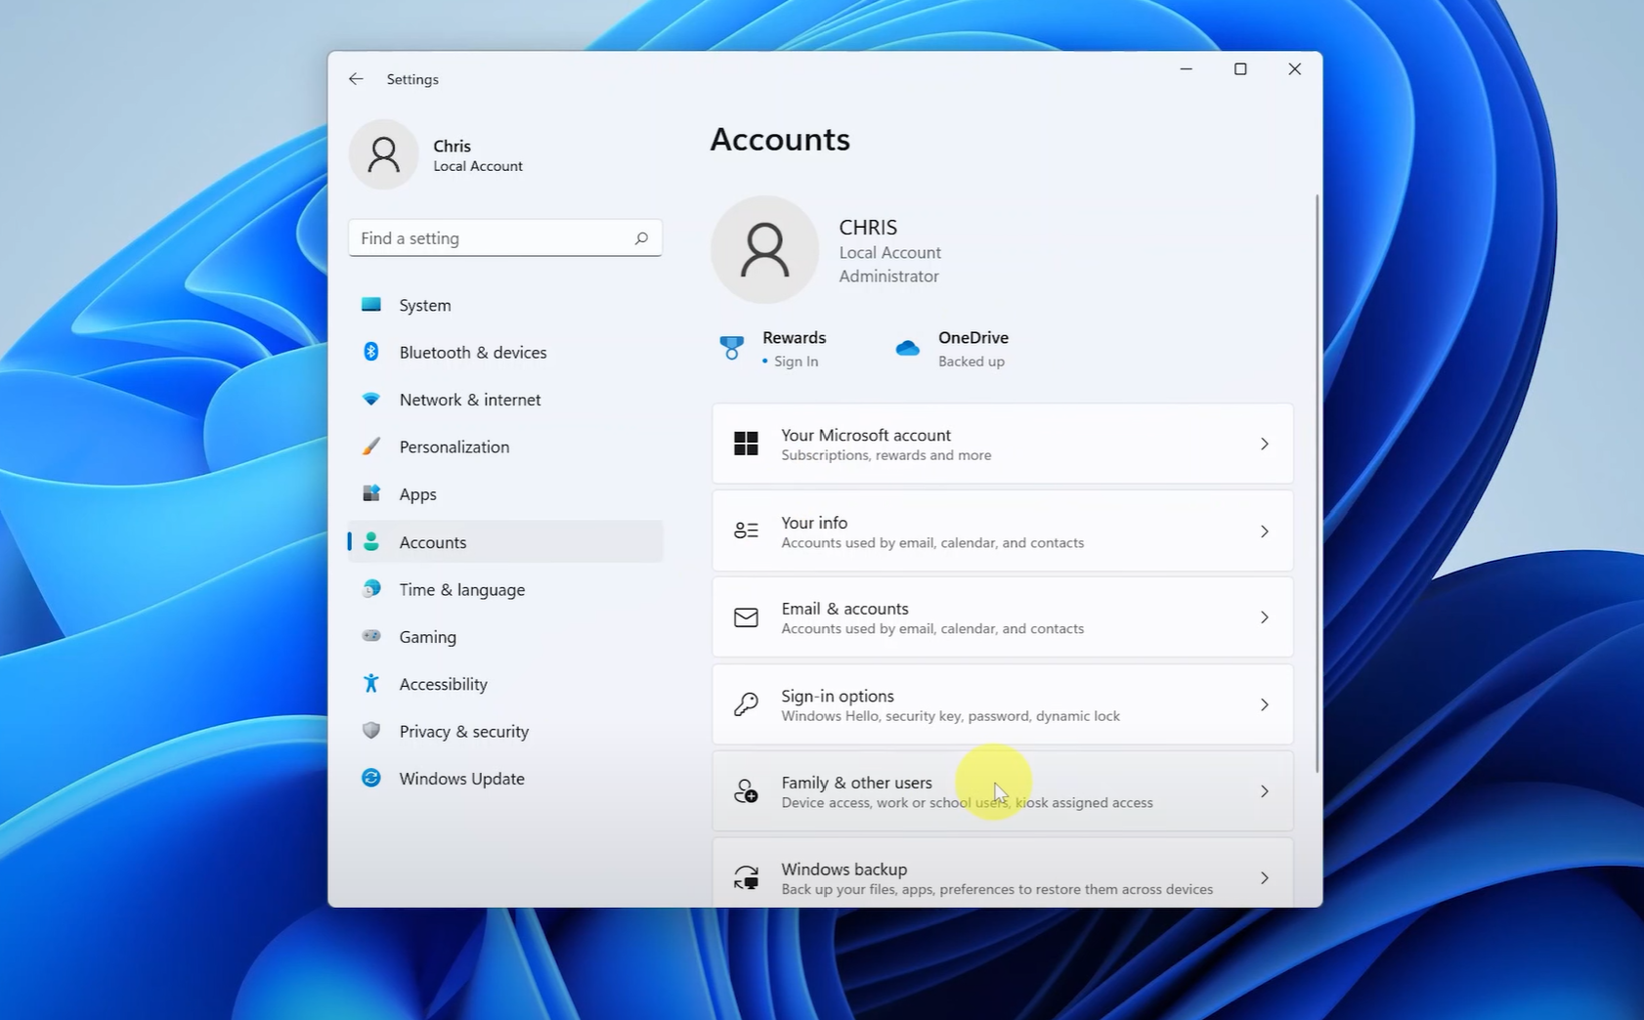The height and width of the screenshot is (1020, 1644).
Task: Select System in the sidebar
Action: [425, 305]
